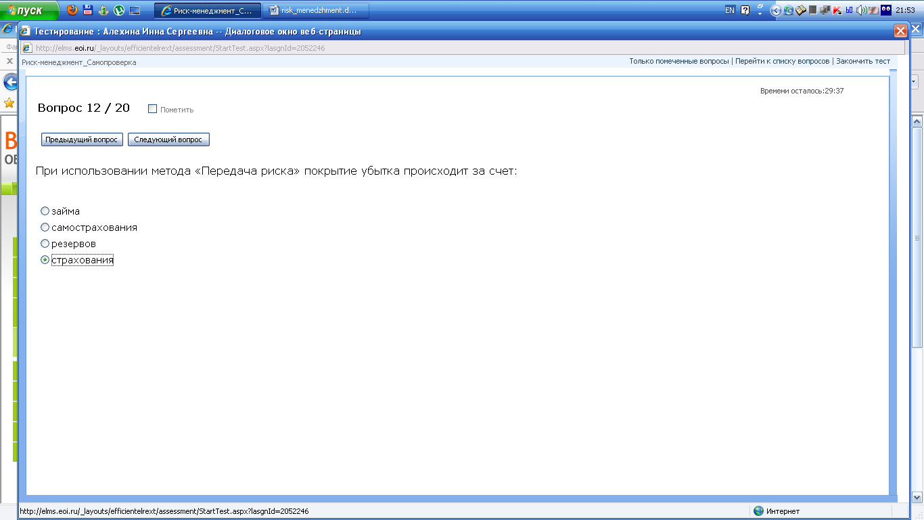
Task: Click the help question mark tray icon
Action: [745, 10]
